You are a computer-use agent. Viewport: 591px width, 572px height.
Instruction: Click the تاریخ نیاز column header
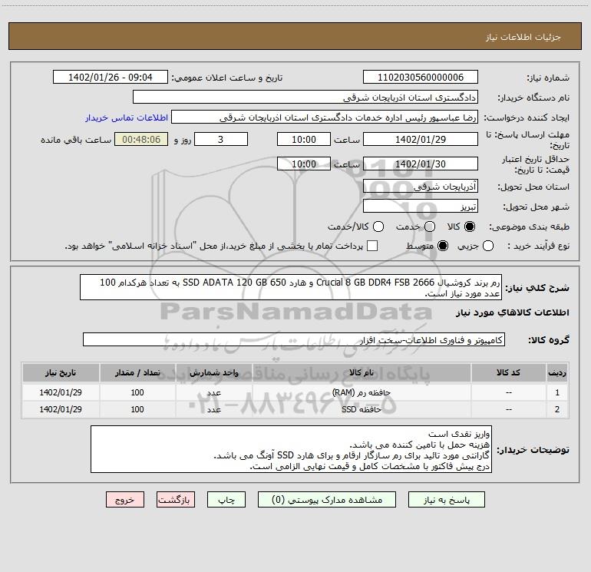61,373
